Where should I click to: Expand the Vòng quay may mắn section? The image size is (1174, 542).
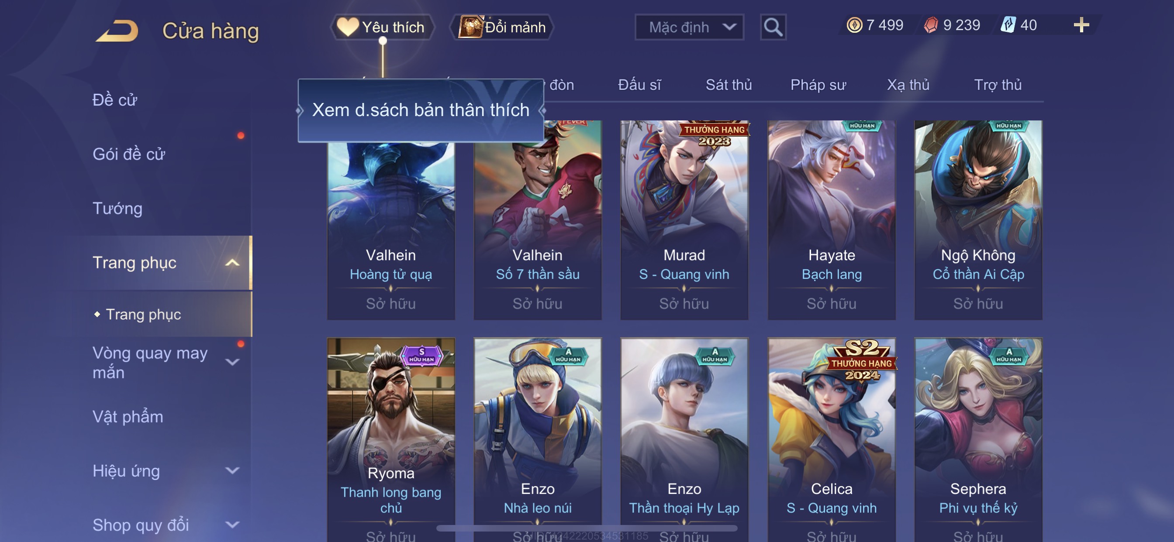(232, 362)
